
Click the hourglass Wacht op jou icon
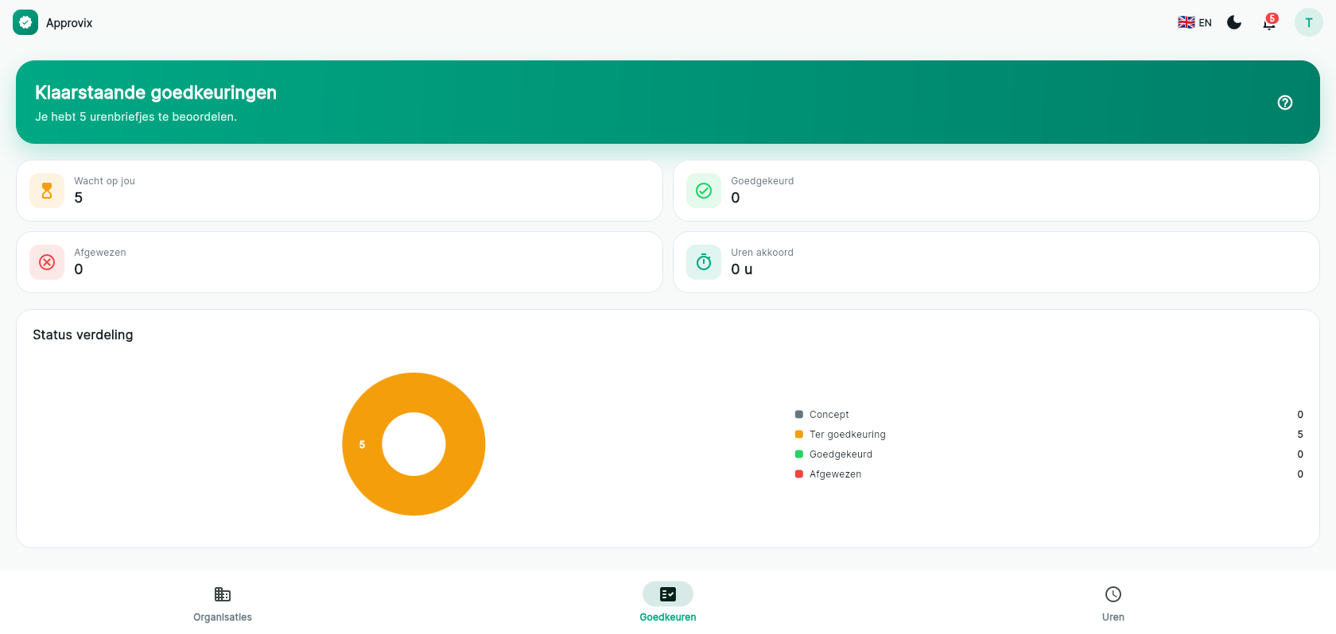(47, 191)
